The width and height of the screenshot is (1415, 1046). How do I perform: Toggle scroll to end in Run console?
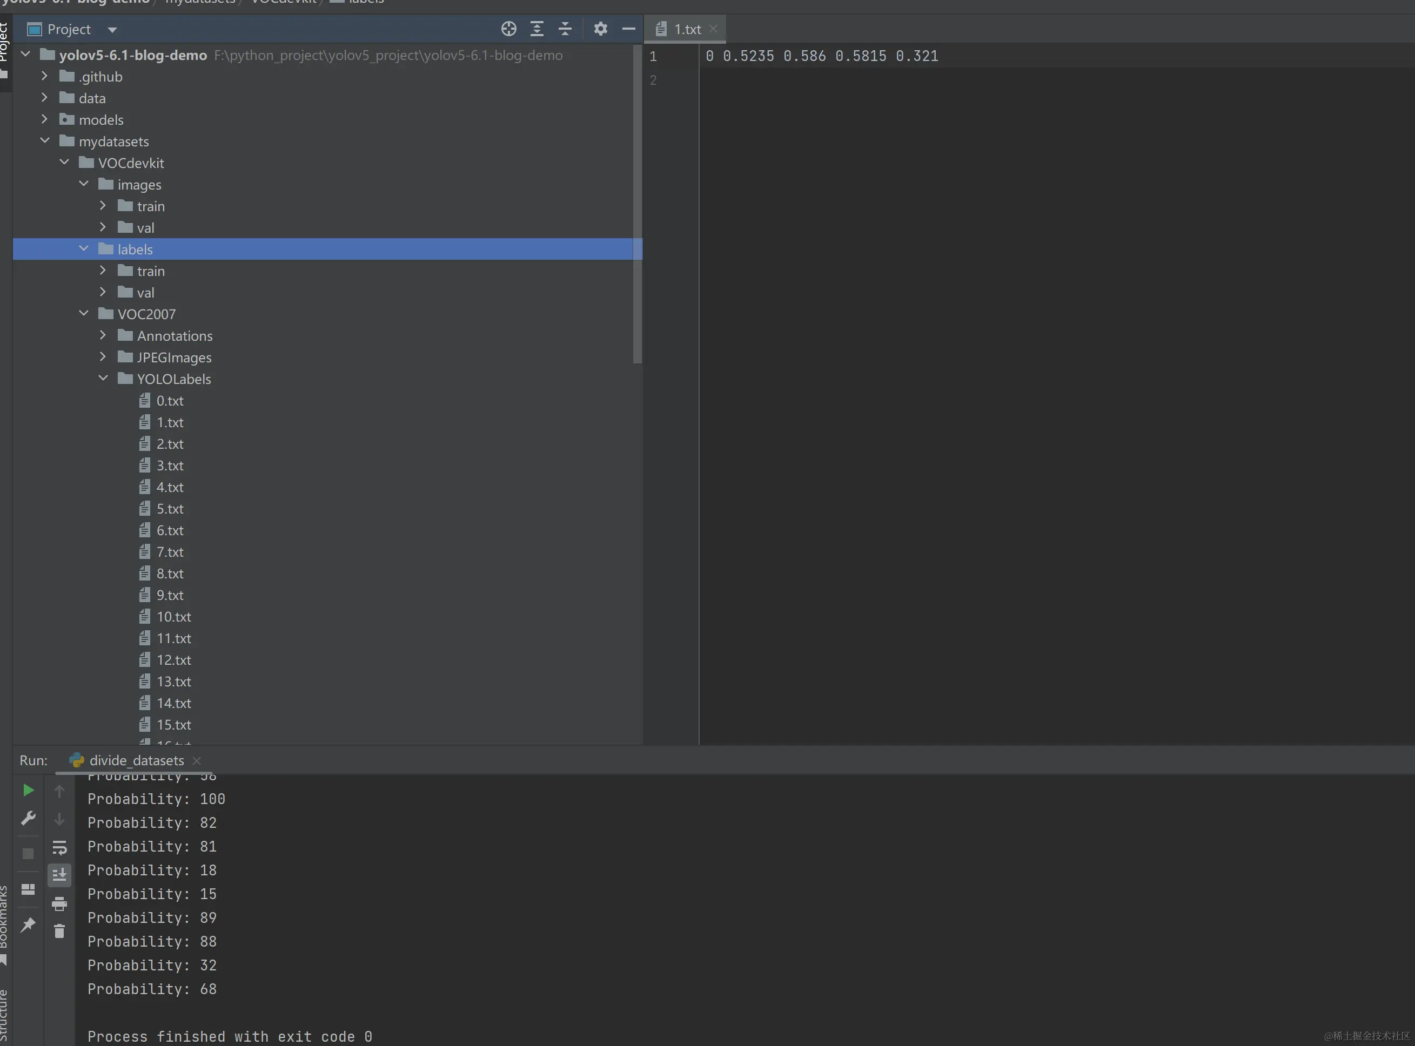pyautogui.click(x=59, y=875)
